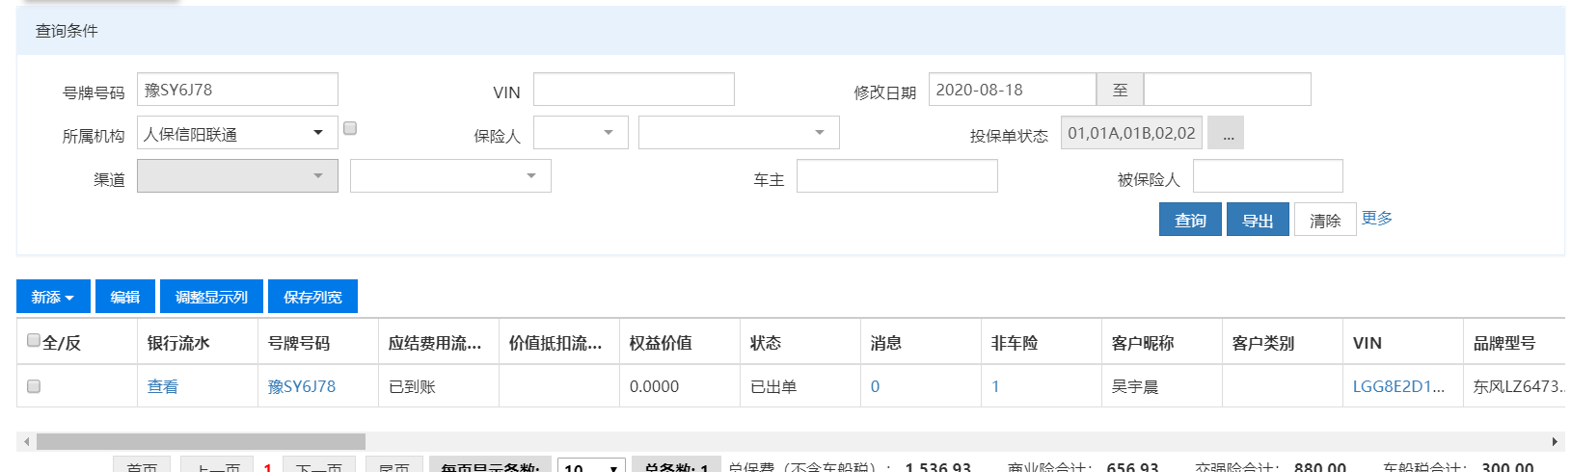Open the 更多 link
1571x472 pixels.
[1376, 219]
